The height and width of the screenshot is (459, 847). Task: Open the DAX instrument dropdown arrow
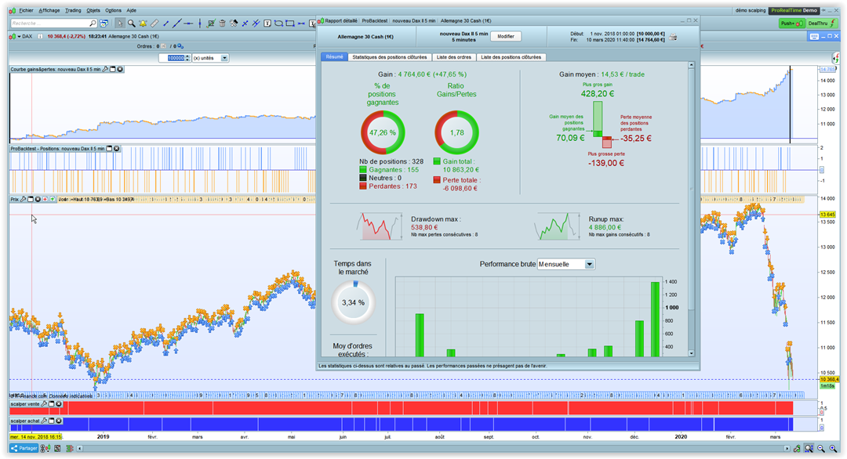point(19,37)
